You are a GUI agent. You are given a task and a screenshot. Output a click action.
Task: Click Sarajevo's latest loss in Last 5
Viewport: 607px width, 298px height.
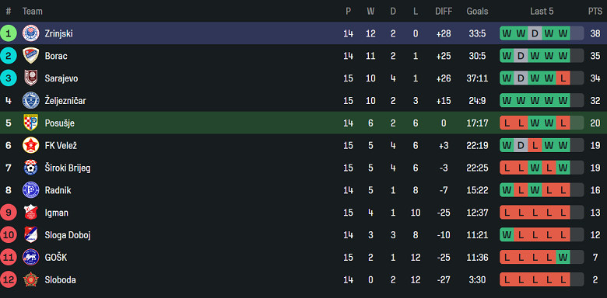(563, 78)
